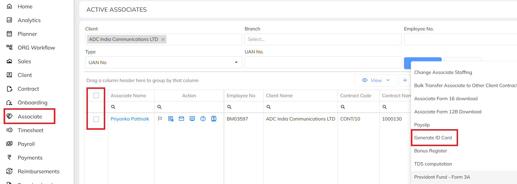Viewport: 517px width, 184px height.
Task: Go to Associate in the sidebar
Action: pyautogui.click(x=30, y=116)
